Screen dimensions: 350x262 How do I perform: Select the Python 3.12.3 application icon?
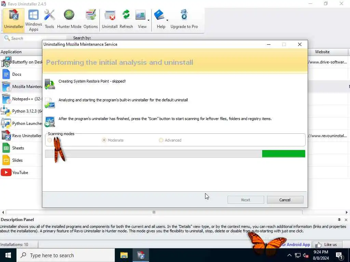6,111
